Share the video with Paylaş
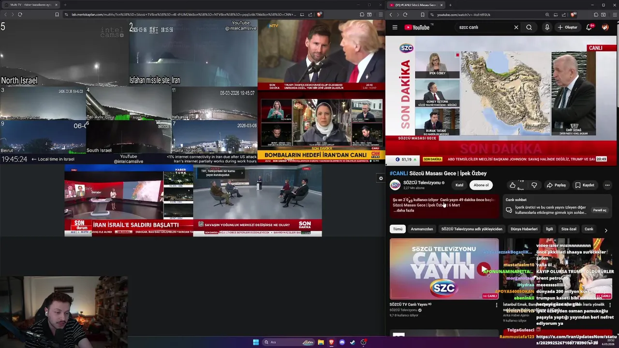Image resolution: width=619 pixels, height=348 pixels. point(556,185)
